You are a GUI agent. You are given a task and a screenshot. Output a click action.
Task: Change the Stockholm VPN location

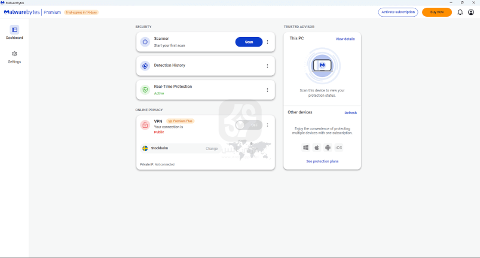pyautogui.click(x=212, y=149)
